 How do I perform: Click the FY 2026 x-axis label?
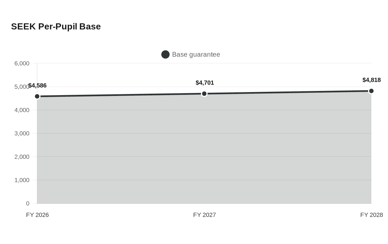37,215
